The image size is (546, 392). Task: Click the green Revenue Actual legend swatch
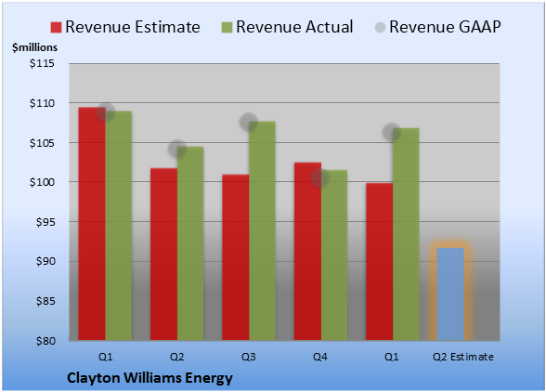tap(227, 27)
